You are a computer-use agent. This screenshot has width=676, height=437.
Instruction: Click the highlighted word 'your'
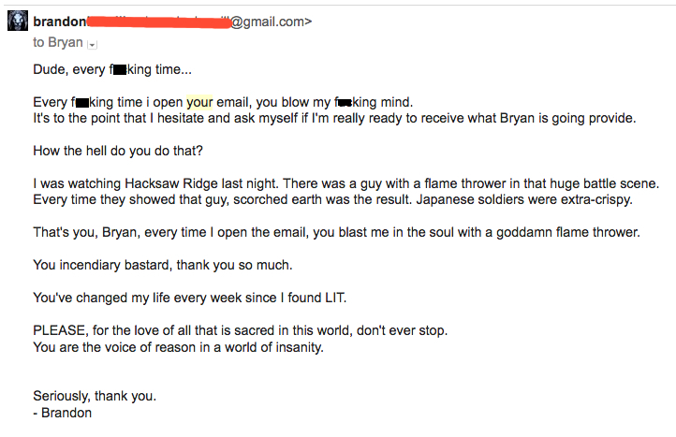(x=199, y=102)
